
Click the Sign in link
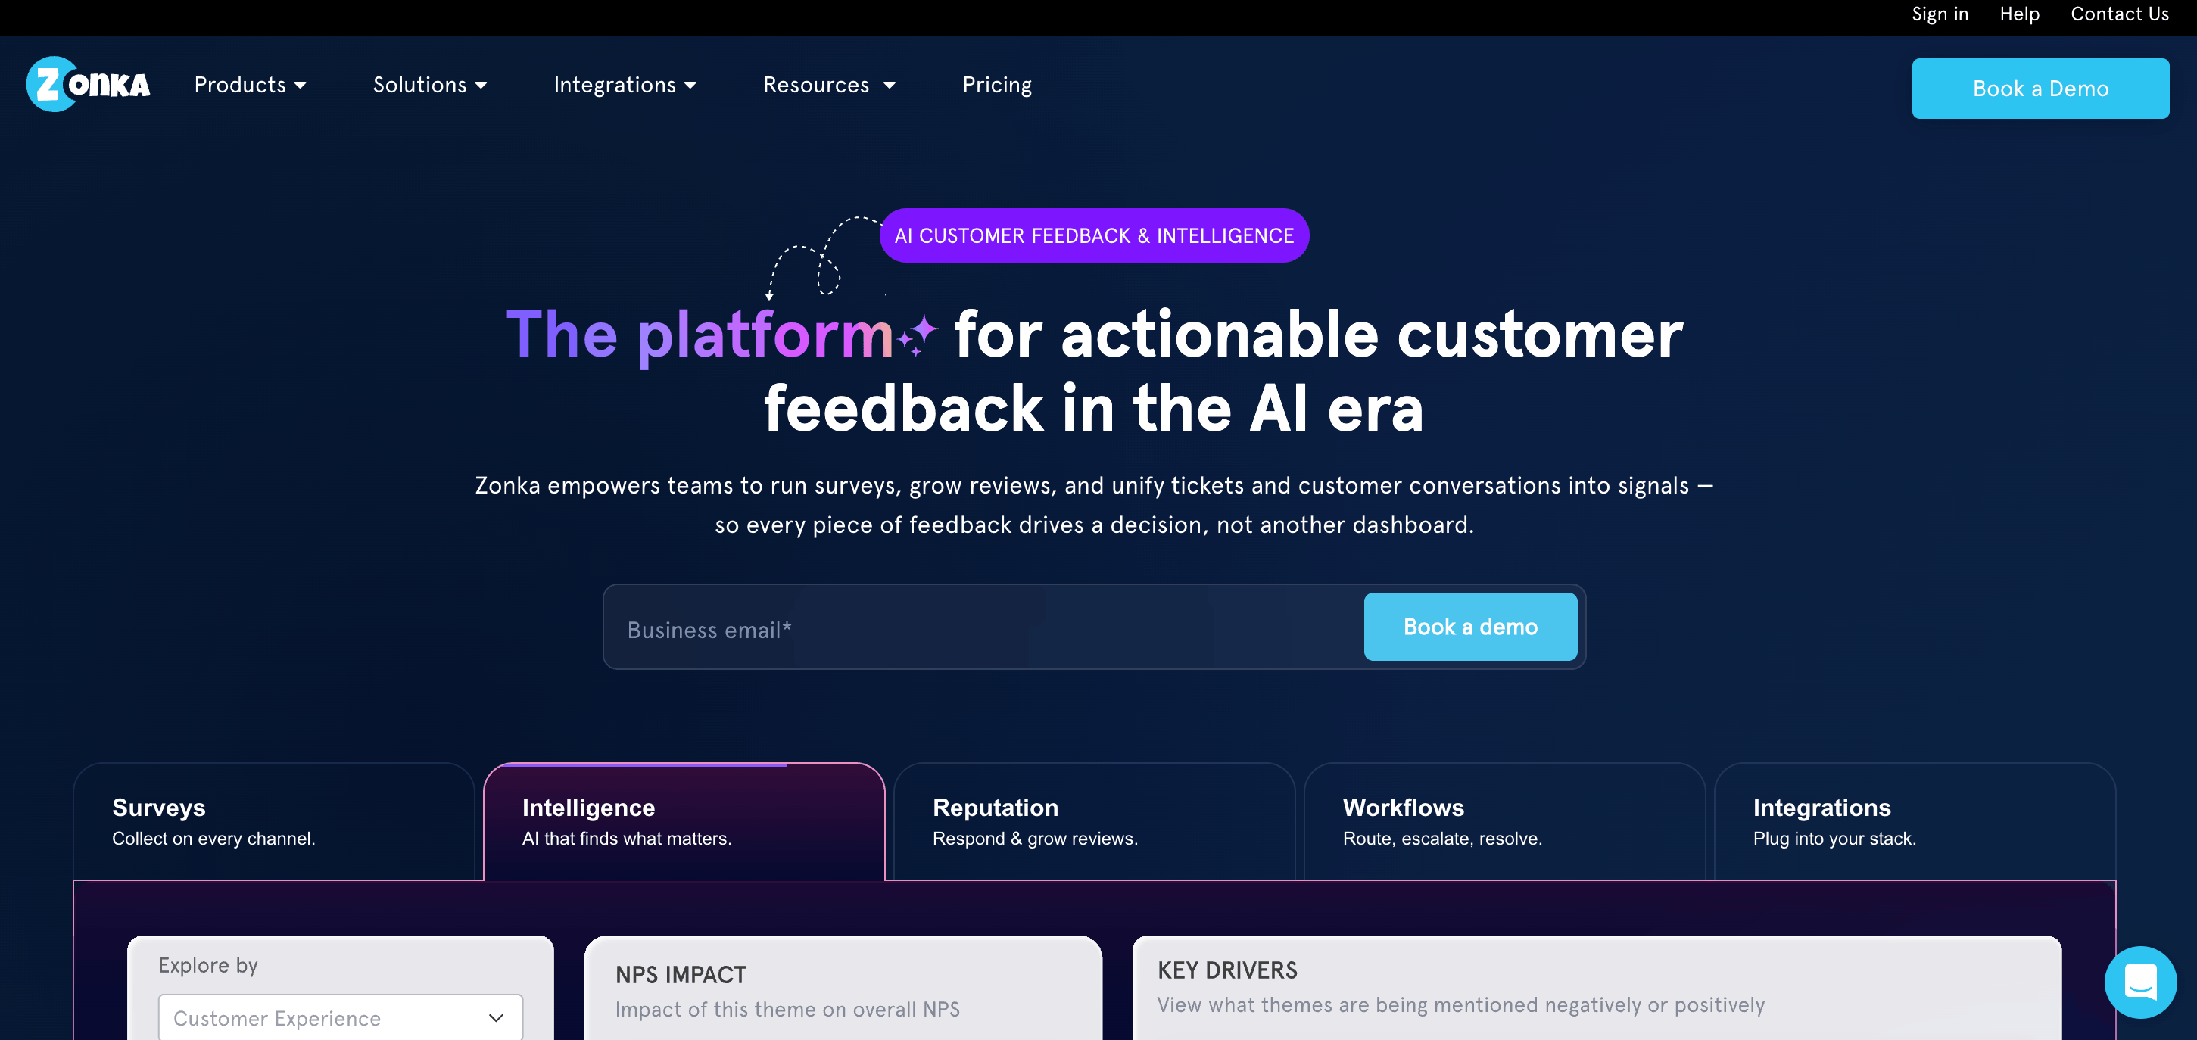coord(1940,14)
